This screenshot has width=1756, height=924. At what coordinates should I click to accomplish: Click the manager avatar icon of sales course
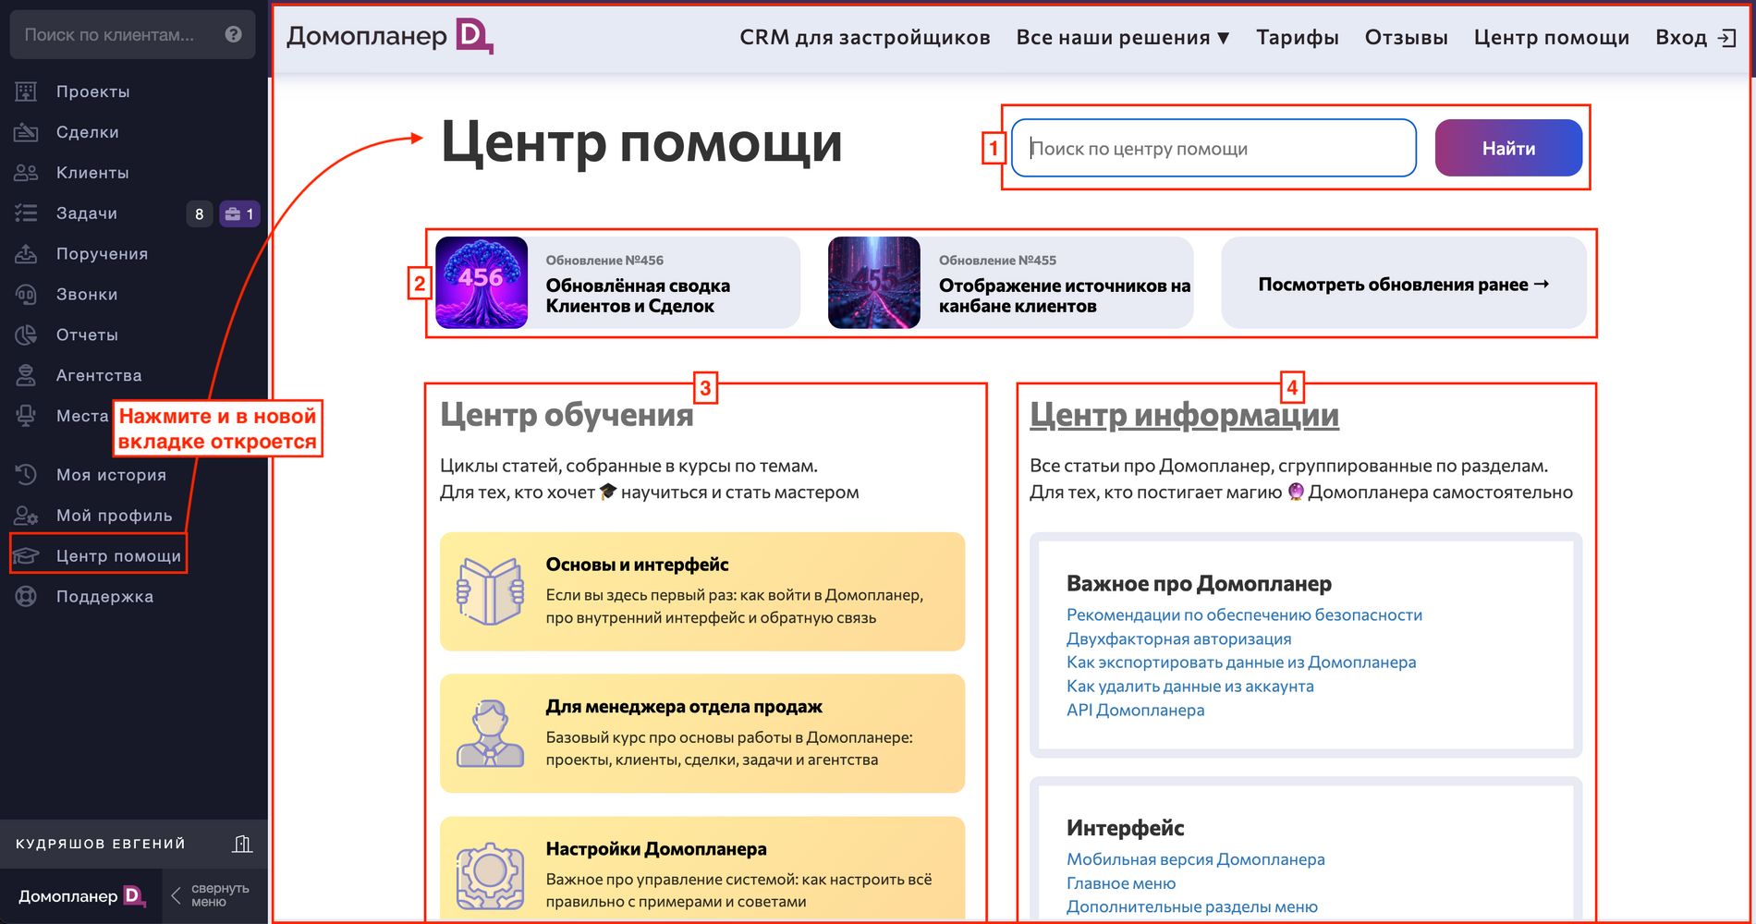(490, 734)
